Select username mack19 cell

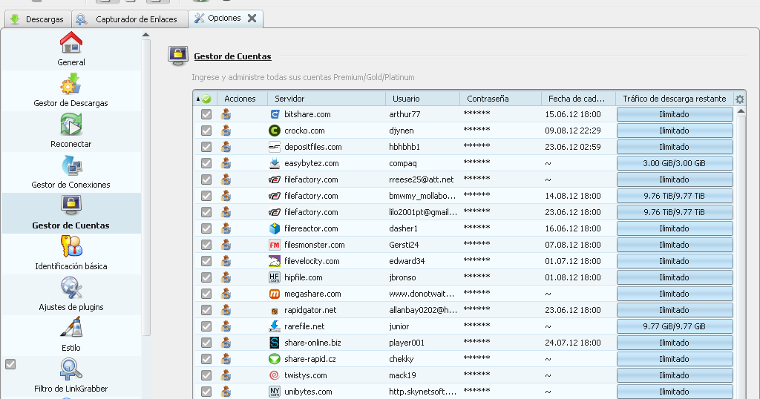402,375
